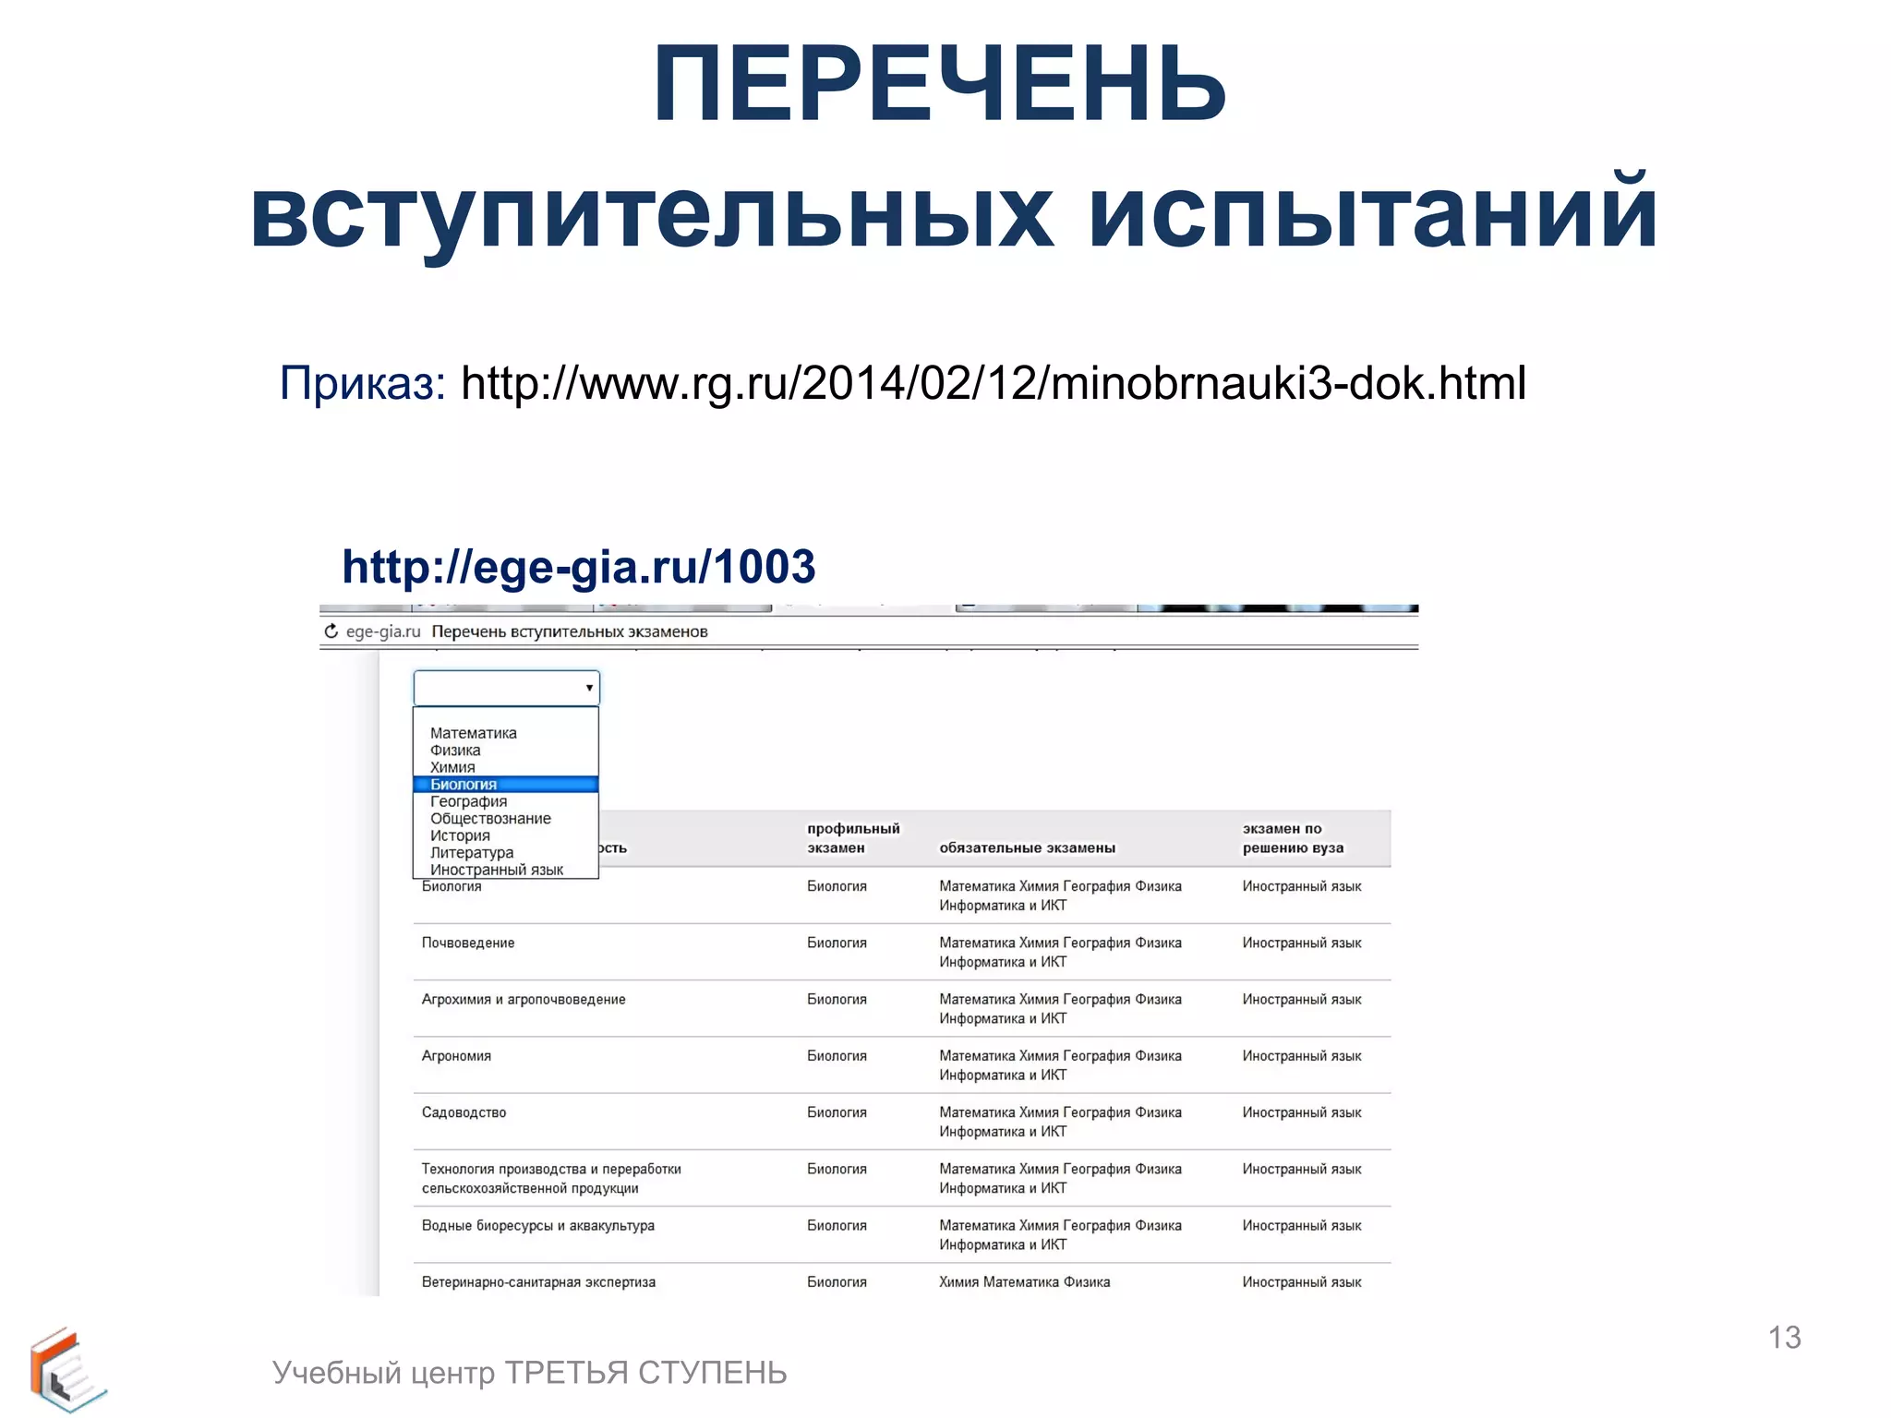This screenshot has height=1418, width=1891.
Task: Click the Агрономия row name
Action: click(x=456, y=1056)
